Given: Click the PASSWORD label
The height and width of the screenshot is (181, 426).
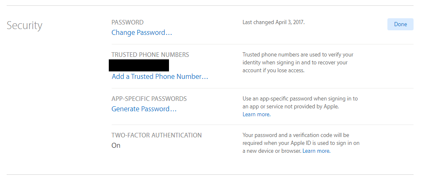Looking at the screenshot, I should (127, 22).
